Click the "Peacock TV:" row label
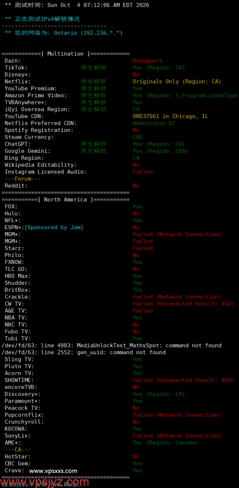This screenshot has width=239, height=488. click(23, 408)
